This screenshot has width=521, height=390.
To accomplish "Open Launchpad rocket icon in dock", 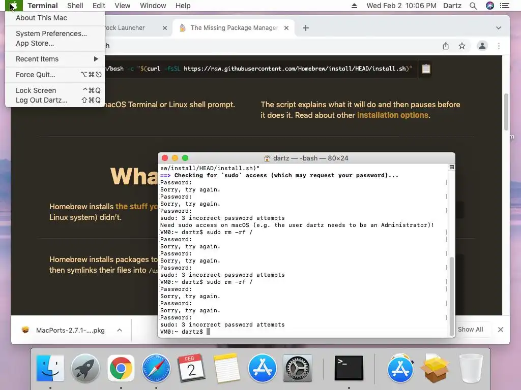I will [x=85, y=368].
